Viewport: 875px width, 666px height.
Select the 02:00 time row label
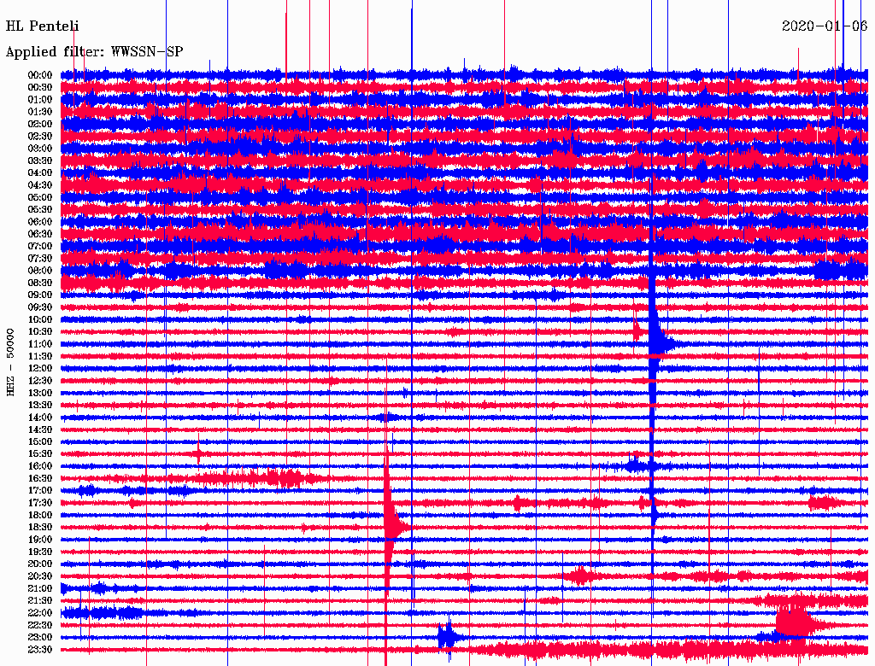coord(40,125)
